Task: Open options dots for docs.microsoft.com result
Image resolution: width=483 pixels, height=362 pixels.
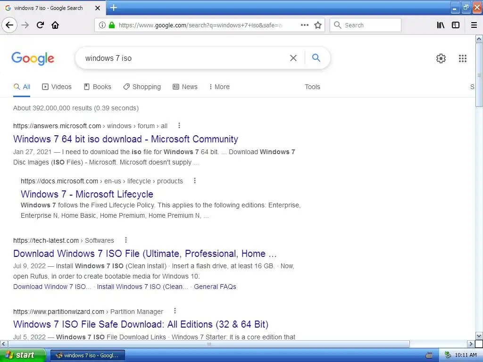Action: (195, 181)
